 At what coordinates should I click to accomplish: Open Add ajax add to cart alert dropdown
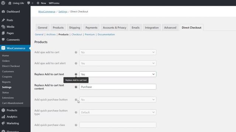(x=118, y=63)
